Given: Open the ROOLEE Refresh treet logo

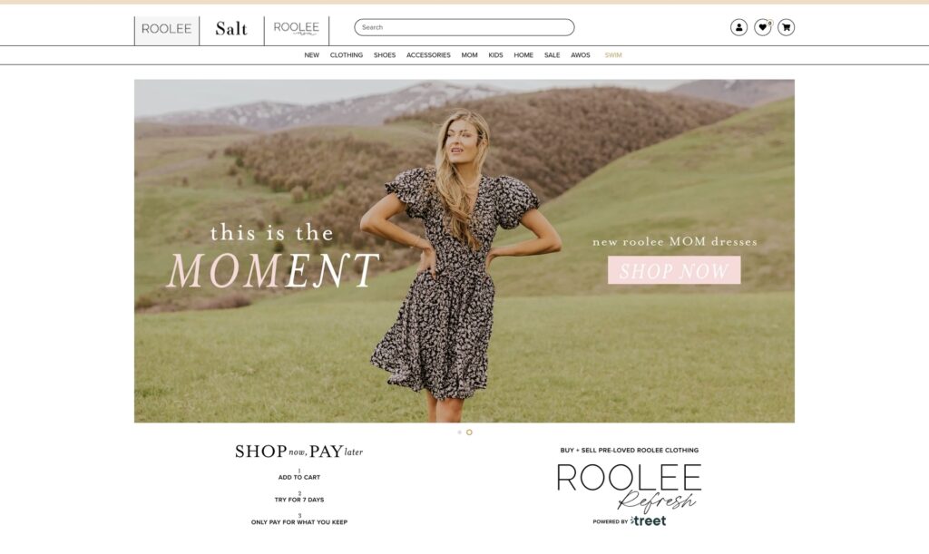Looking at the screenshot, I should pyautogui.click(x=630, y=493).
